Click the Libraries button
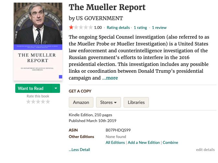The image size is (218, 163). (136, 102)
